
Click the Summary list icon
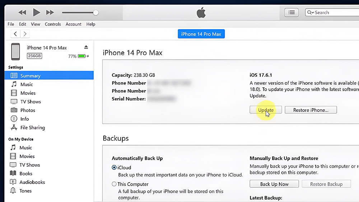click(x=14, y=75)
